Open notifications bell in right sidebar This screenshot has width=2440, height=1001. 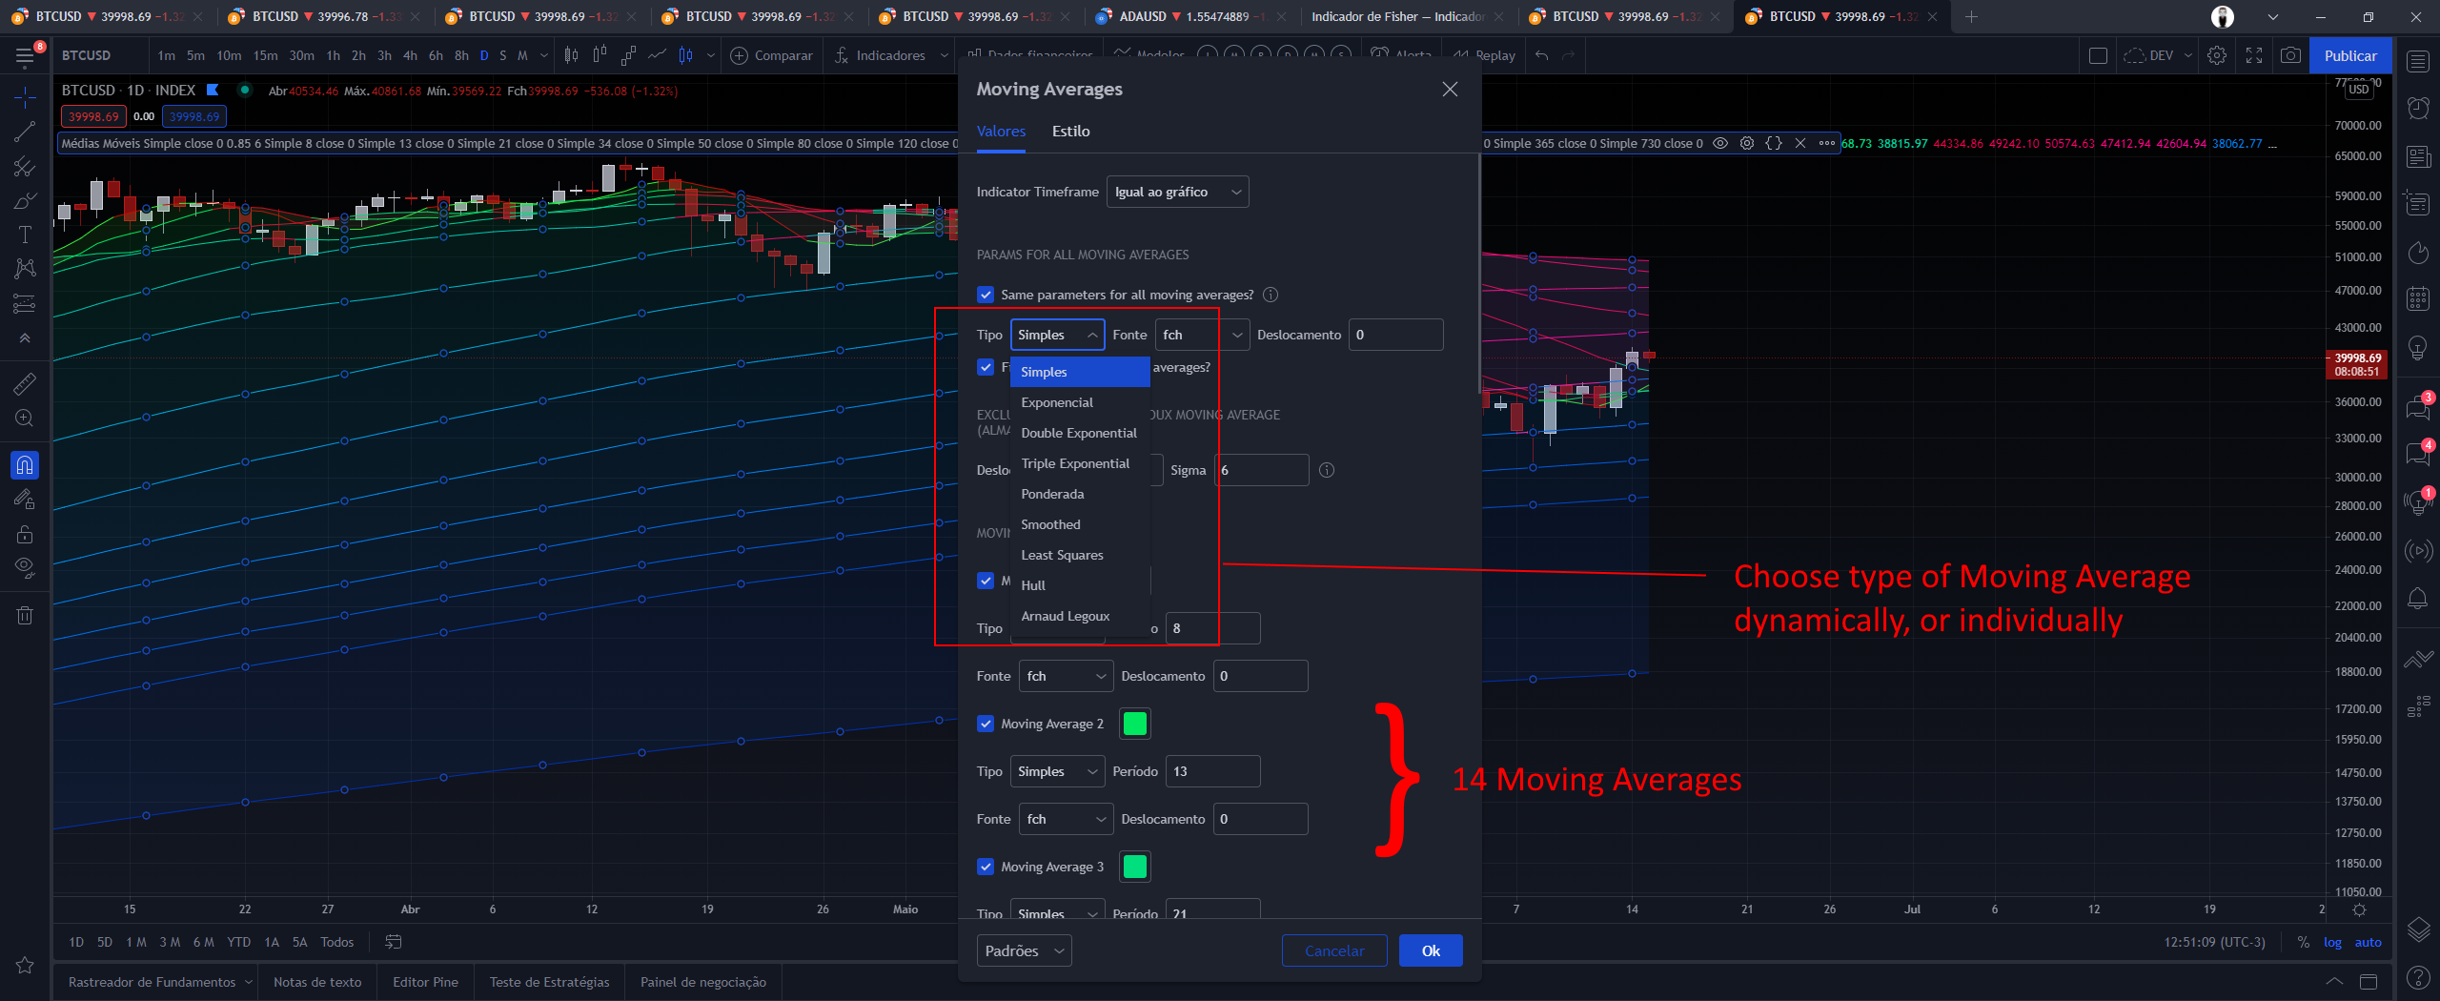(2418, 598)
